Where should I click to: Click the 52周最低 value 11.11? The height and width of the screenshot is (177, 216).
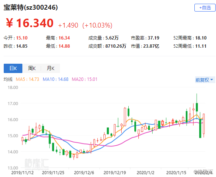(201, 46)
